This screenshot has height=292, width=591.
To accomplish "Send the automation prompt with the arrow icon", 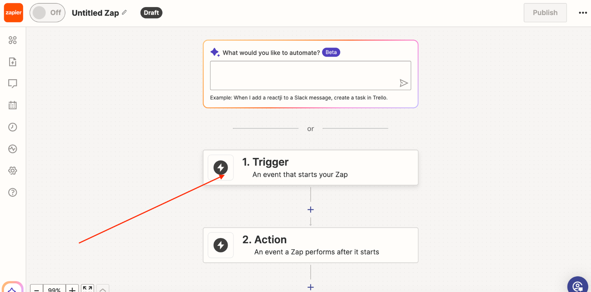I will tap(404, 83).
